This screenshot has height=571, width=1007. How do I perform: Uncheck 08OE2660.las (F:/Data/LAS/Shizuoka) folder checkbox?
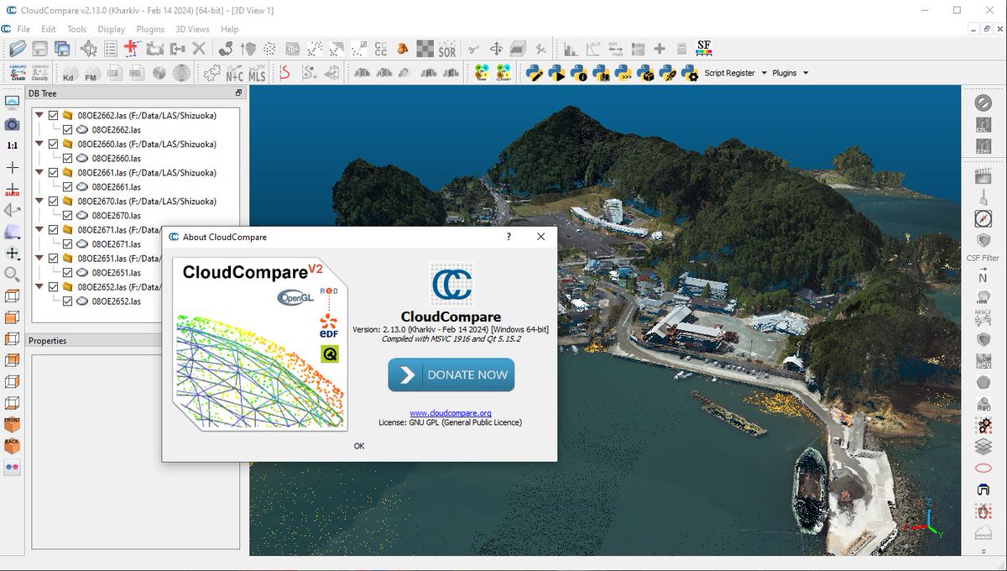(54, 144)
